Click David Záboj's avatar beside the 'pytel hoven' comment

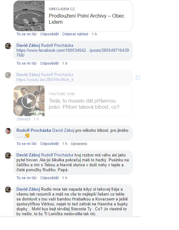click(x=8, y=155)
